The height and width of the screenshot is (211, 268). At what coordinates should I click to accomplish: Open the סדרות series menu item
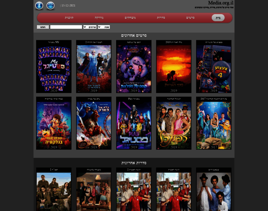[161, 18]
